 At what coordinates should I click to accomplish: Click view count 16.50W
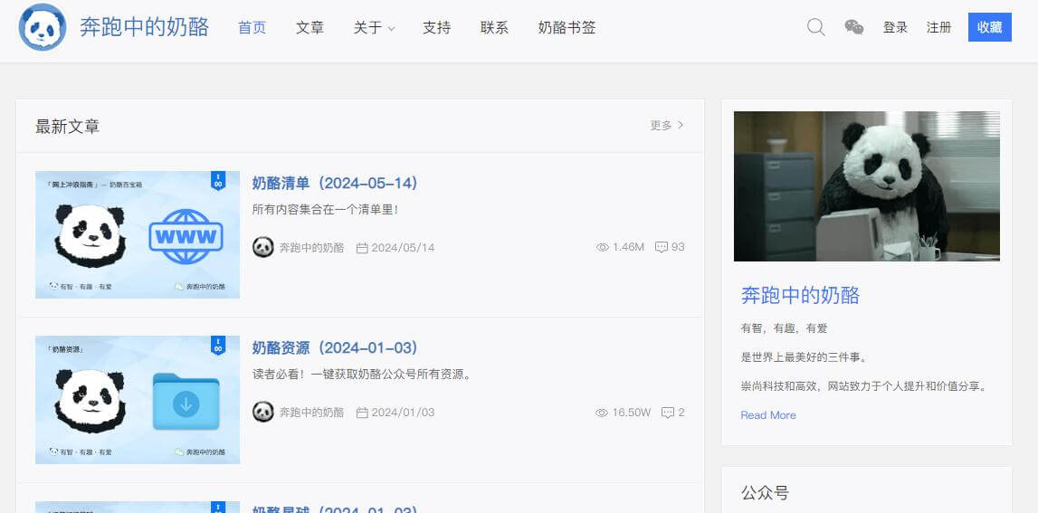(x=632, y=413)
